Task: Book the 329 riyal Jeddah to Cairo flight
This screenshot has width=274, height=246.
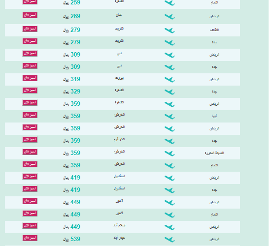Action: 30,91
